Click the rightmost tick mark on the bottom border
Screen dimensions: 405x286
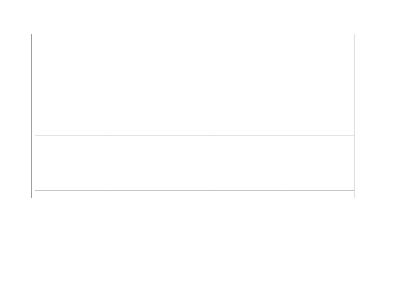coord(347,198)
